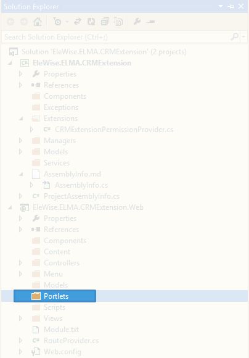Click the Refresh toolbar icon
Image resolution: width=249 pixels, height=358 pixels.
tap(91, 22)
